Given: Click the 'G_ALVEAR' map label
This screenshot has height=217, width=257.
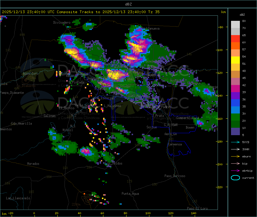Looking at the screenshot, I should (171, 125).
